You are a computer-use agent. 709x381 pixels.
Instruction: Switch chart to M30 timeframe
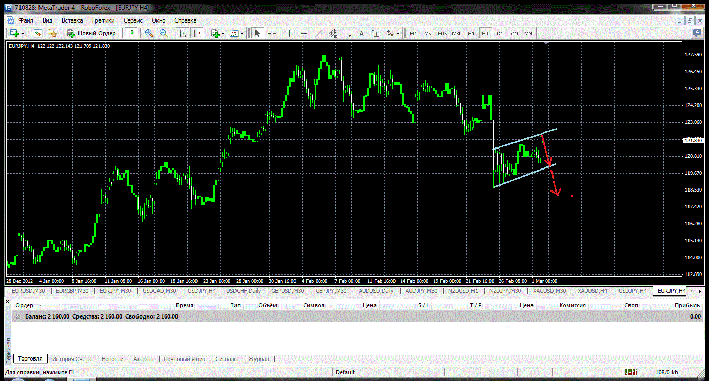457,33
